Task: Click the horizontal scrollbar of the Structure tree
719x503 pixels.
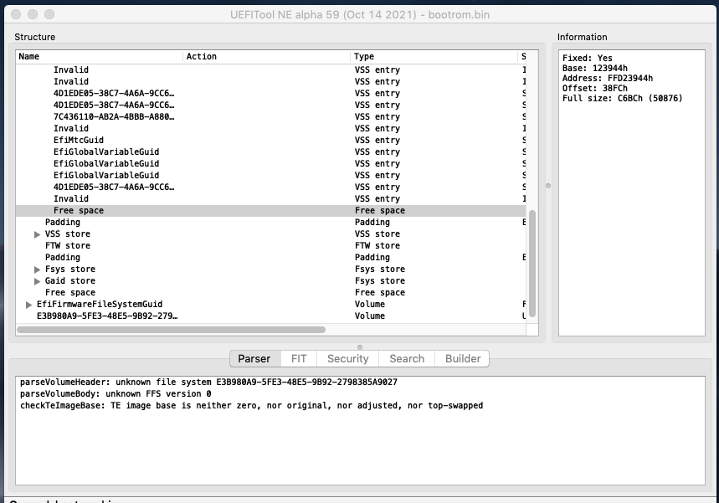Action: 171,330
